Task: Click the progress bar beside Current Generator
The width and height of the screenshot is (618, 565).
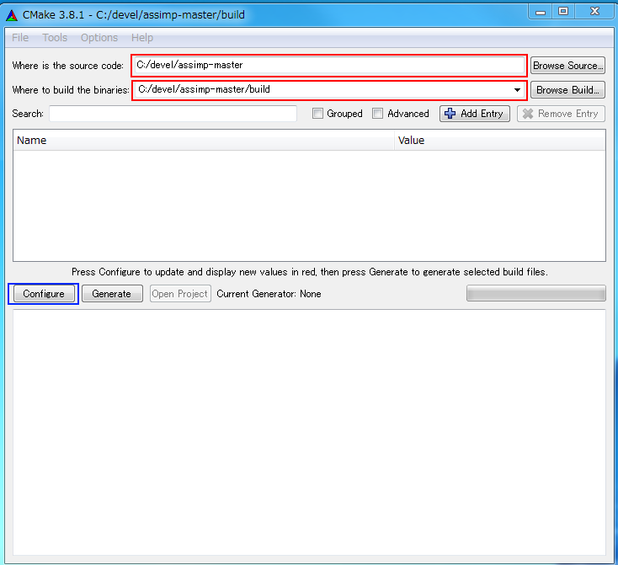Action: (x=536, y=293)
